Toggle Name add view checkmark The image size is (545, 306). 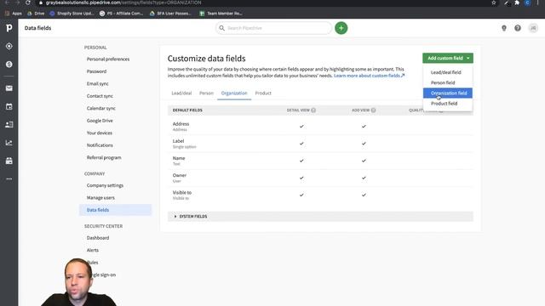[364, 161]
